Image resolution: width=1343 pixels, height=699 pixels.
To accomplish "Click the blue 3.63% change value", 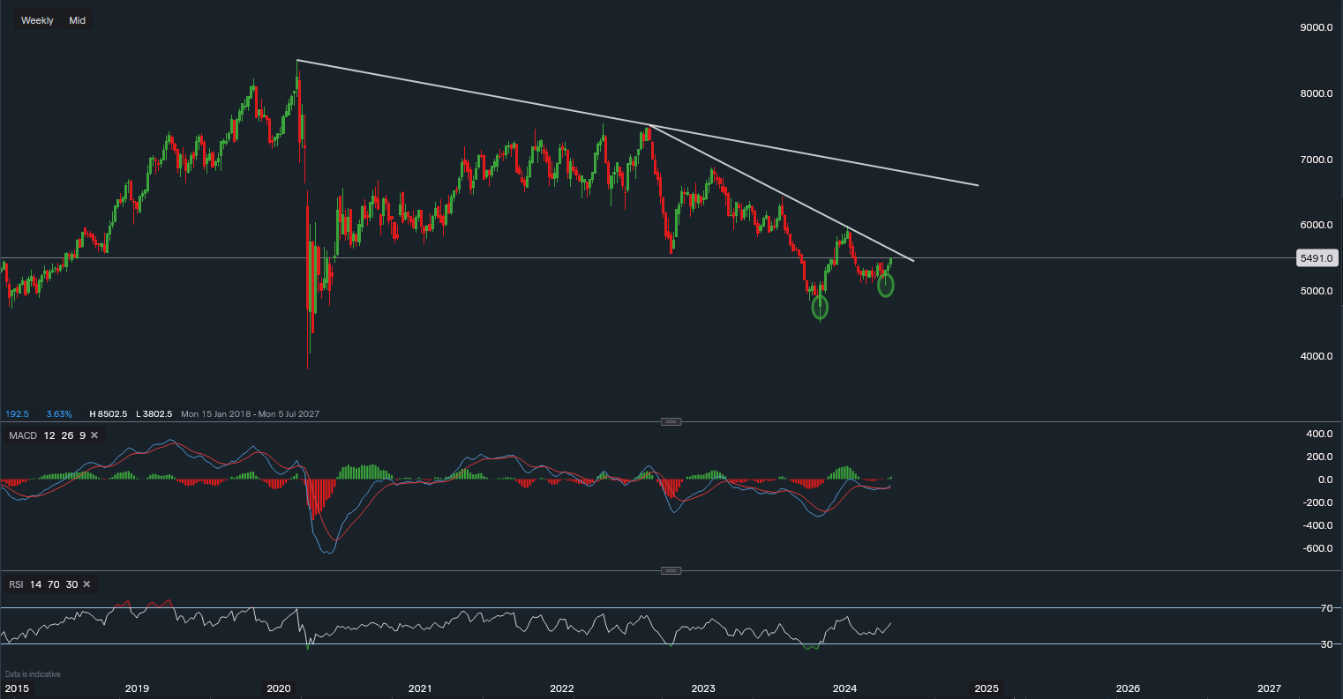I will [x=59, y=413].
